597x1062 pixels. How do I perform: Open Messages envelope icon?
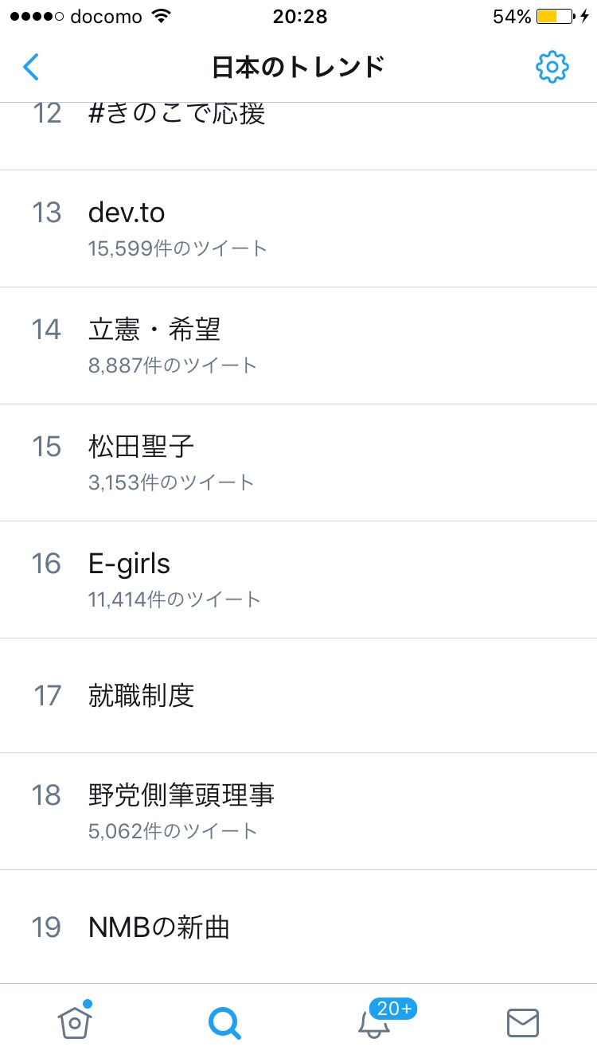[523, 1023]
